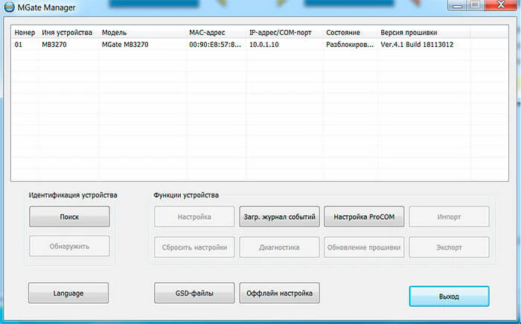Click Обновление прошивки button

[x=364, y=247]
